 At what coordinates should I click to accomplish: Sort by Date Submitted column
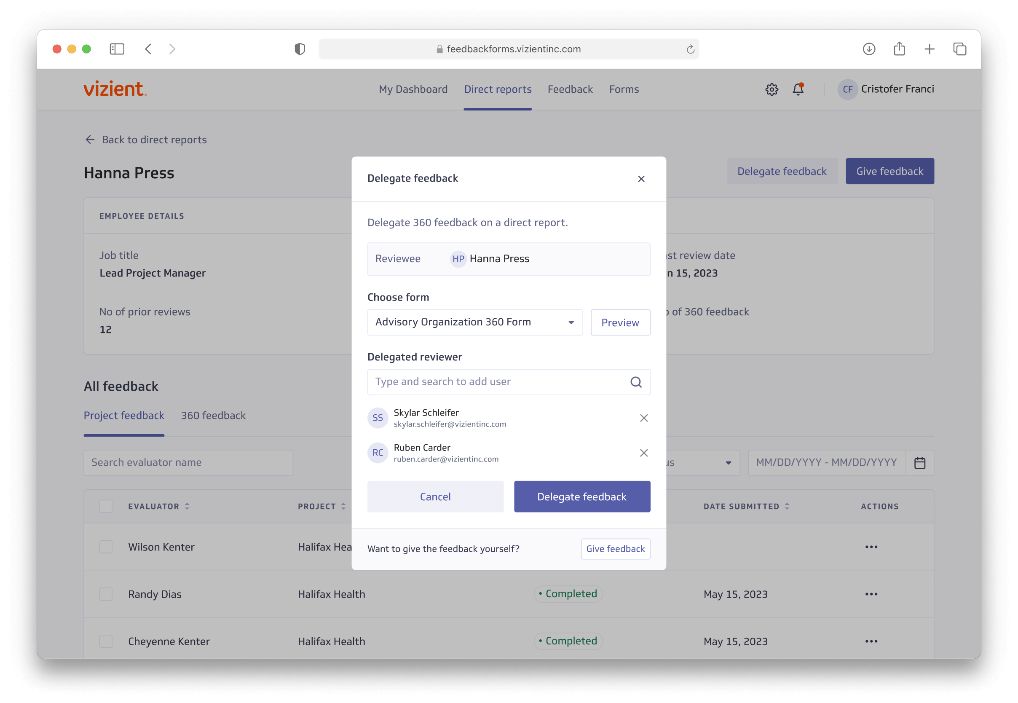click(x=787, y=507)
